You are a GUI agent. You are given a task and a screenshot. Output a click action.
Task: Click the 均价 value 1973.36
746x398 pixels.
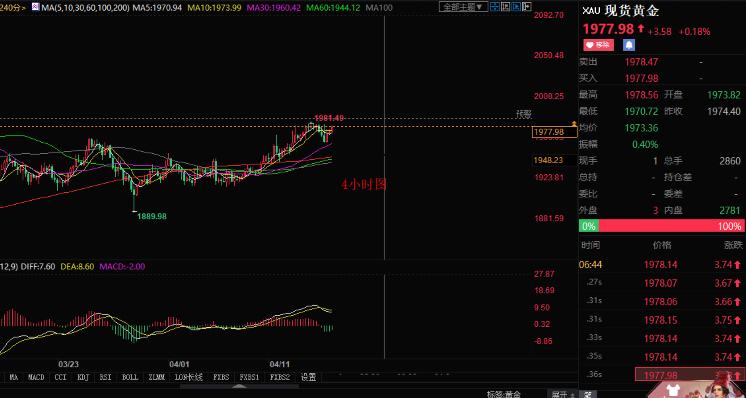tap(642, 128)
